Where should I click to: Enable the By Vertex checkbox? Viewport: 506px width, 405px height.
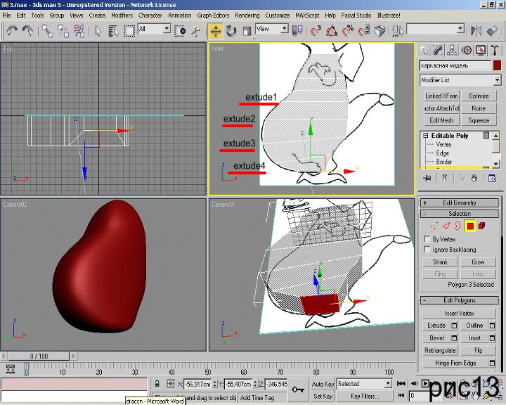[x=428, y=239]
